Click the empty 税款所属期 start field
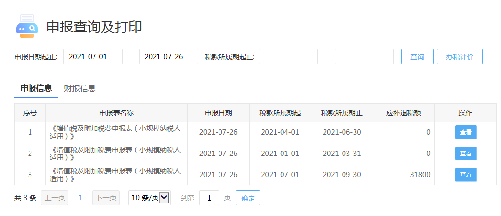 click(288, 57)
